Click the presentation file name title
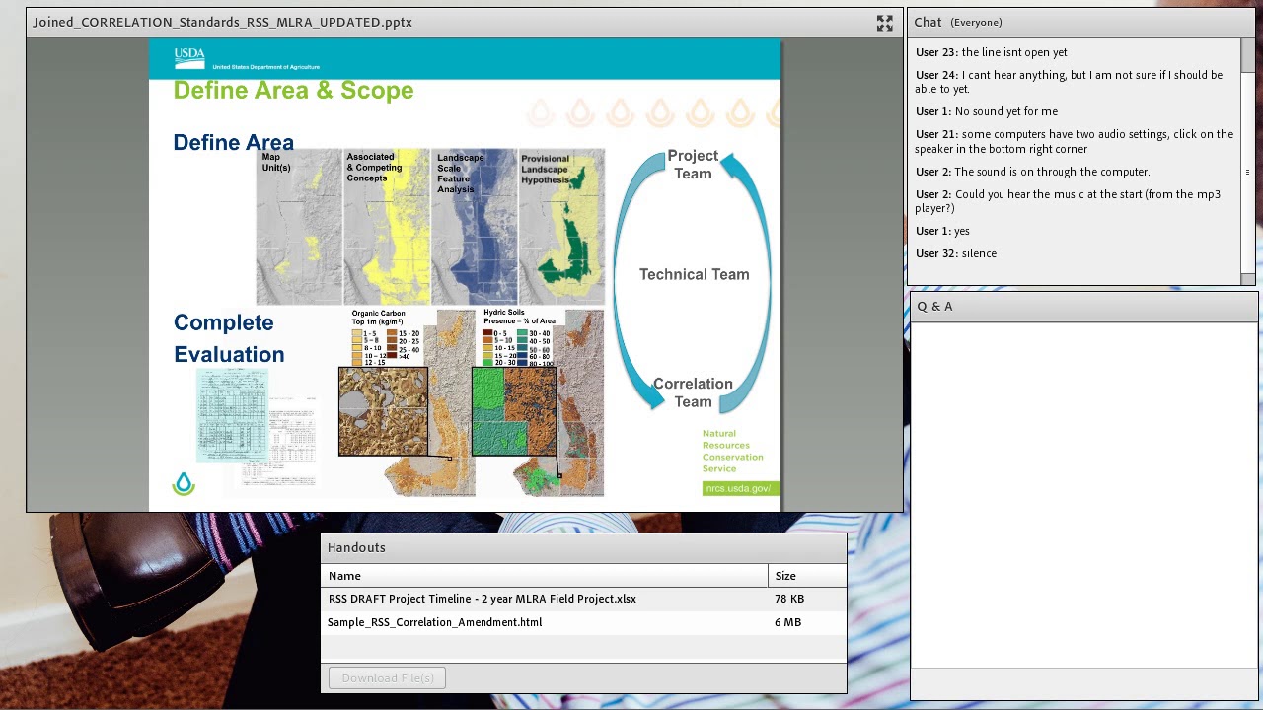Image resolution: width=1263 pixels, height=710 pixels. 222,22
